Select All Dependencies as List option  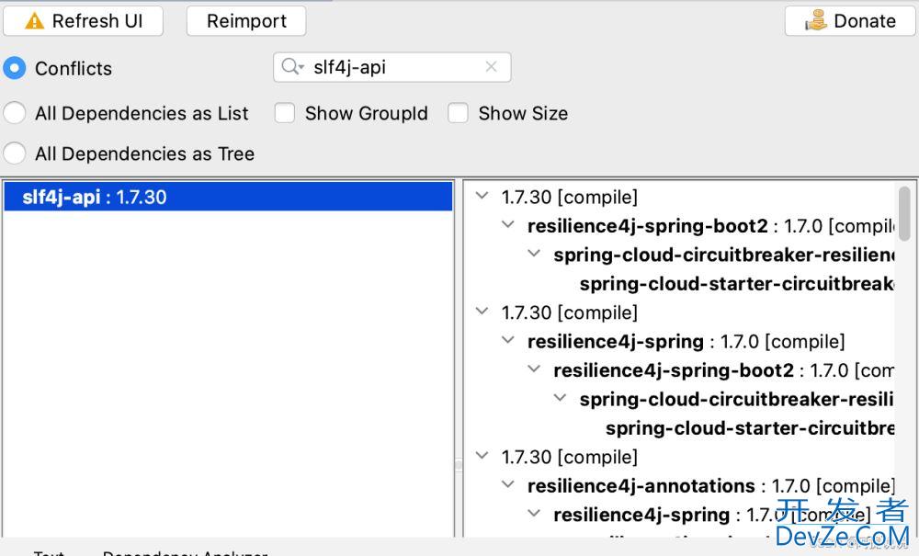pyautogui.click(x=14, y=112)
